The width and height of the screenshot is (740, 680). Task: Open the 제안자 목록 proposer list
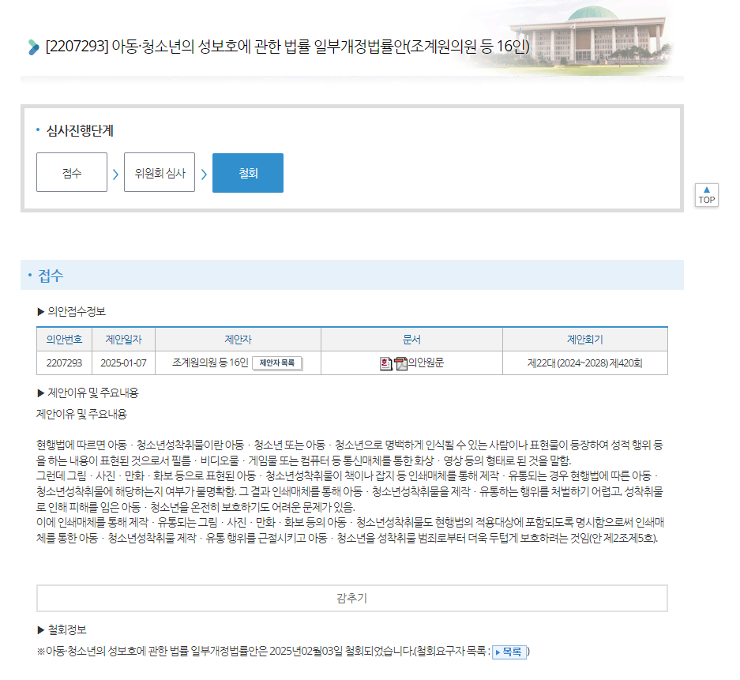[276, 363]
